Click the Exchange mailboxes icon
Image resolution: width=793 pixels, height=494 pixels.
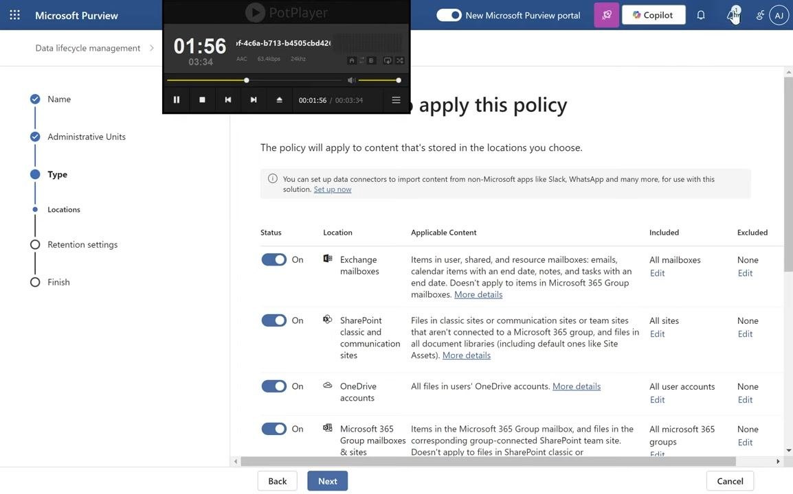click(328, 259)
